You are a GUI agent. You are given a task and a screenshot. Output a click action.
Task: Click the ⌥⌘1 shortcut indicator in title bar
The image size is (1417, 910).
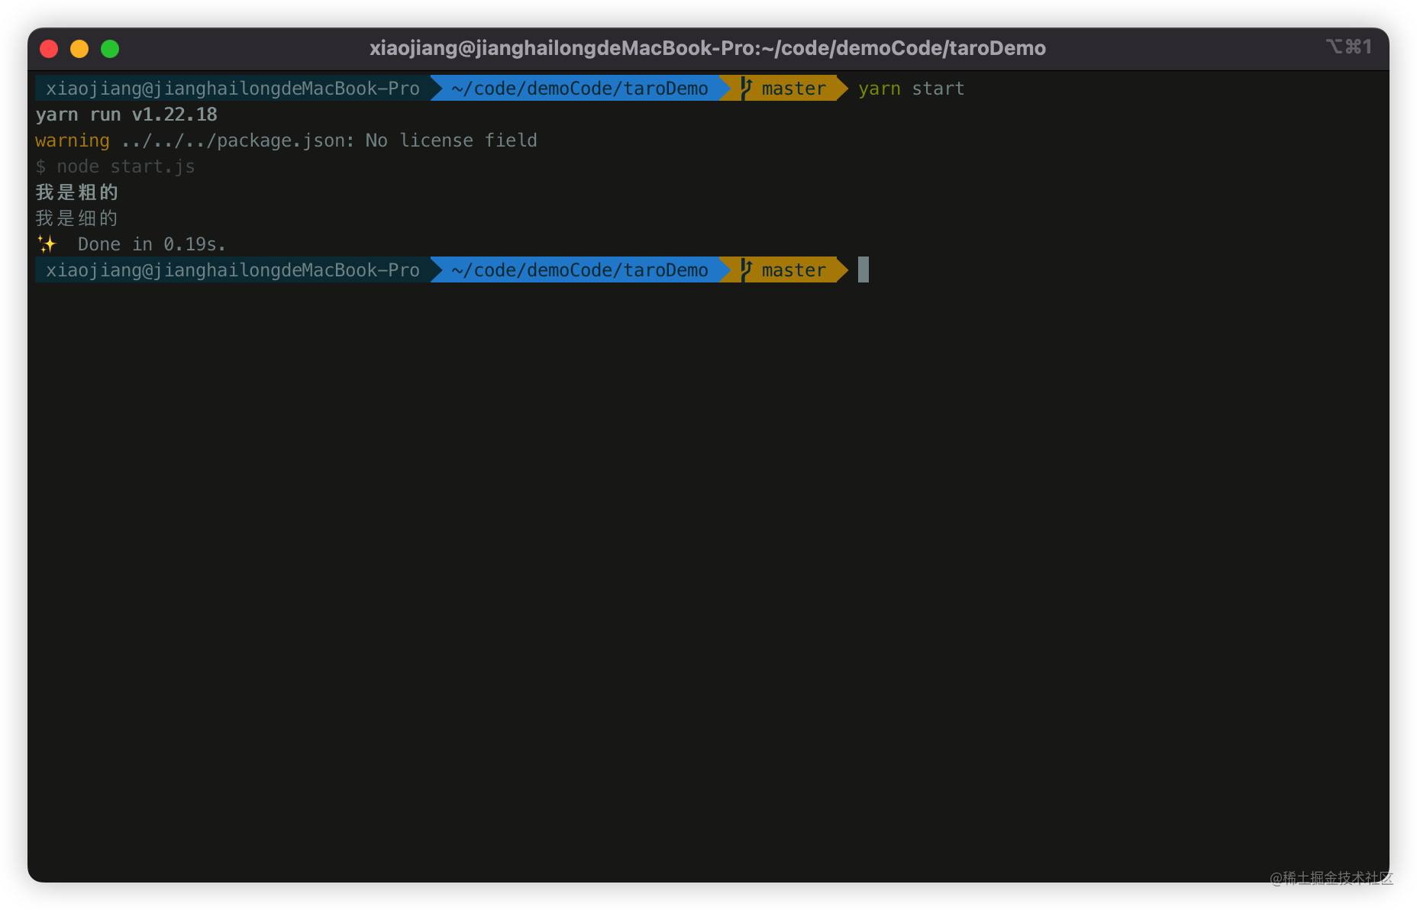coord(1349,47)
